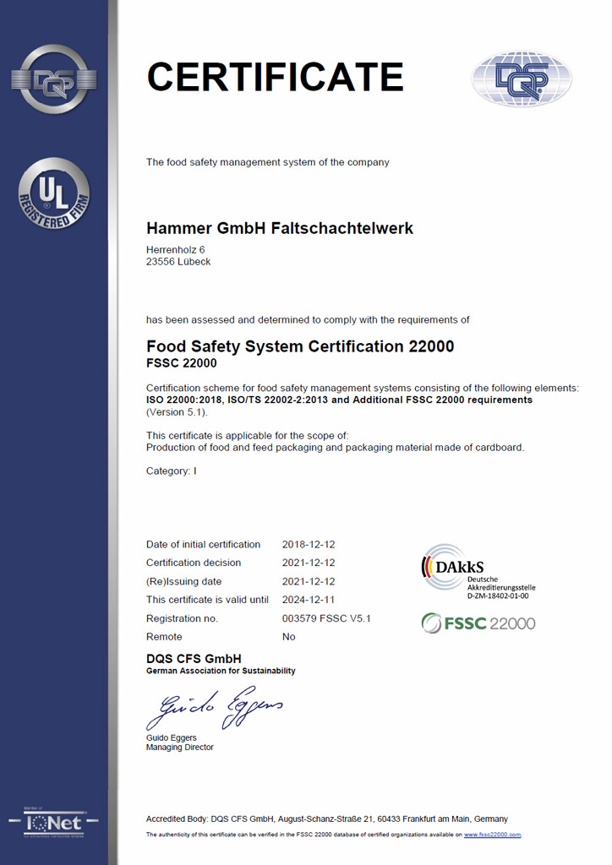612x865 pixels.
Task: Click the Category: I line
Action: click(x=171, y=471)
